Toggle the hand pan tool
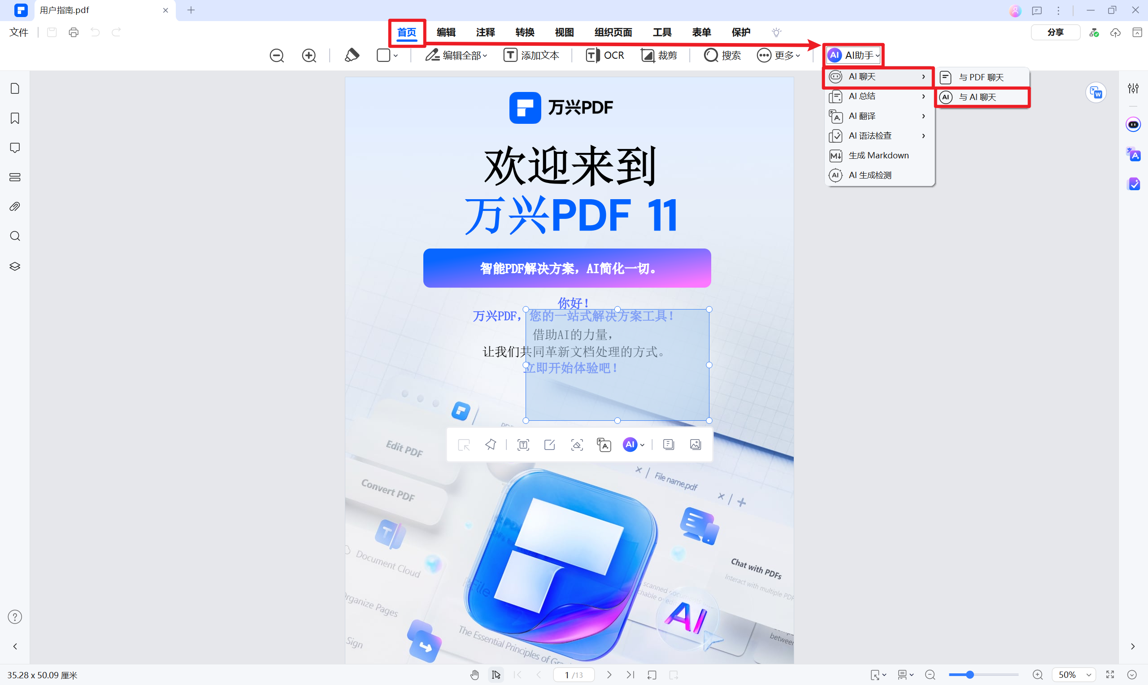The height and width of the screenshot is (685, 1148). [x=474, y=675]
